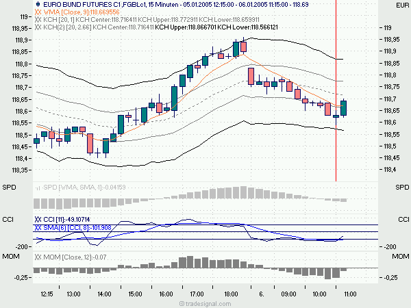
Task: Click the blue line icon before SMA(6)
Action: point(38,228)
